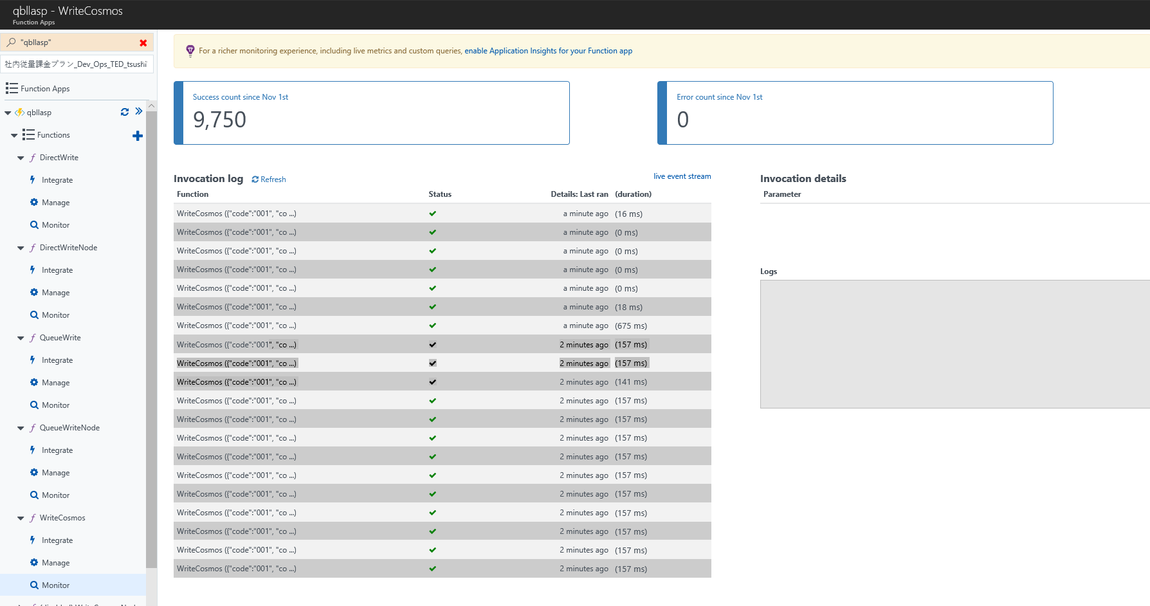
Task: Collapse the DirectWriteNode function node
Action: [x=21, y=248]
